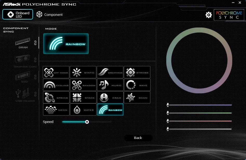Select the Wave lighting effect
Viewport: 246px width, 160px height.
(137, 85)
